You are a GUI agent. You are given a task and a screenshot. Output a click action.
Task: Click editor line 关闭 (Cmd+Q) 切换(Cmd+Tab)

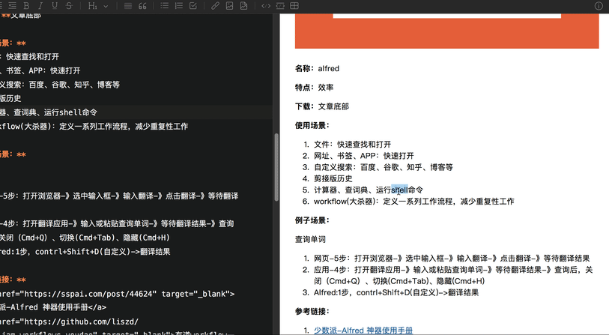pyautogui.click(x=85, y=238)
